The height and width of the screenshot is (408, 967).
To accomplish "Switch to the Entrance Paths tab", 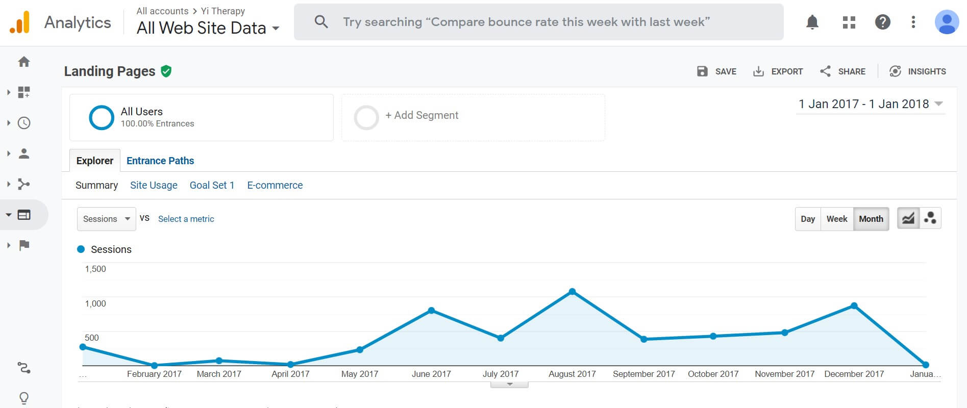I will (160, 161).
